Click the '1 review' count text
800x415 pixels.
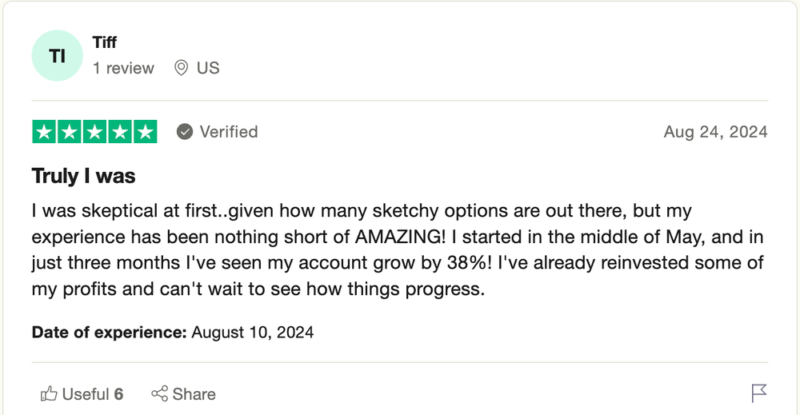pos(123,68)
